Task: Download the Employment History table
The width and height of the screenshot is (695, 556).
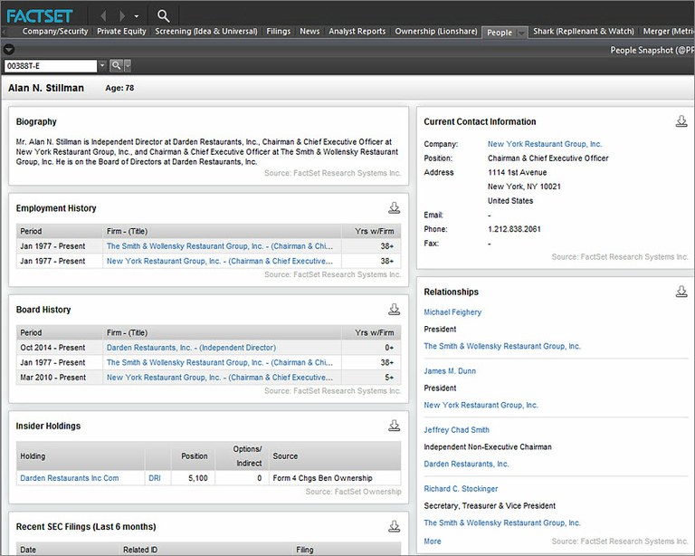Action: (394, 208)
